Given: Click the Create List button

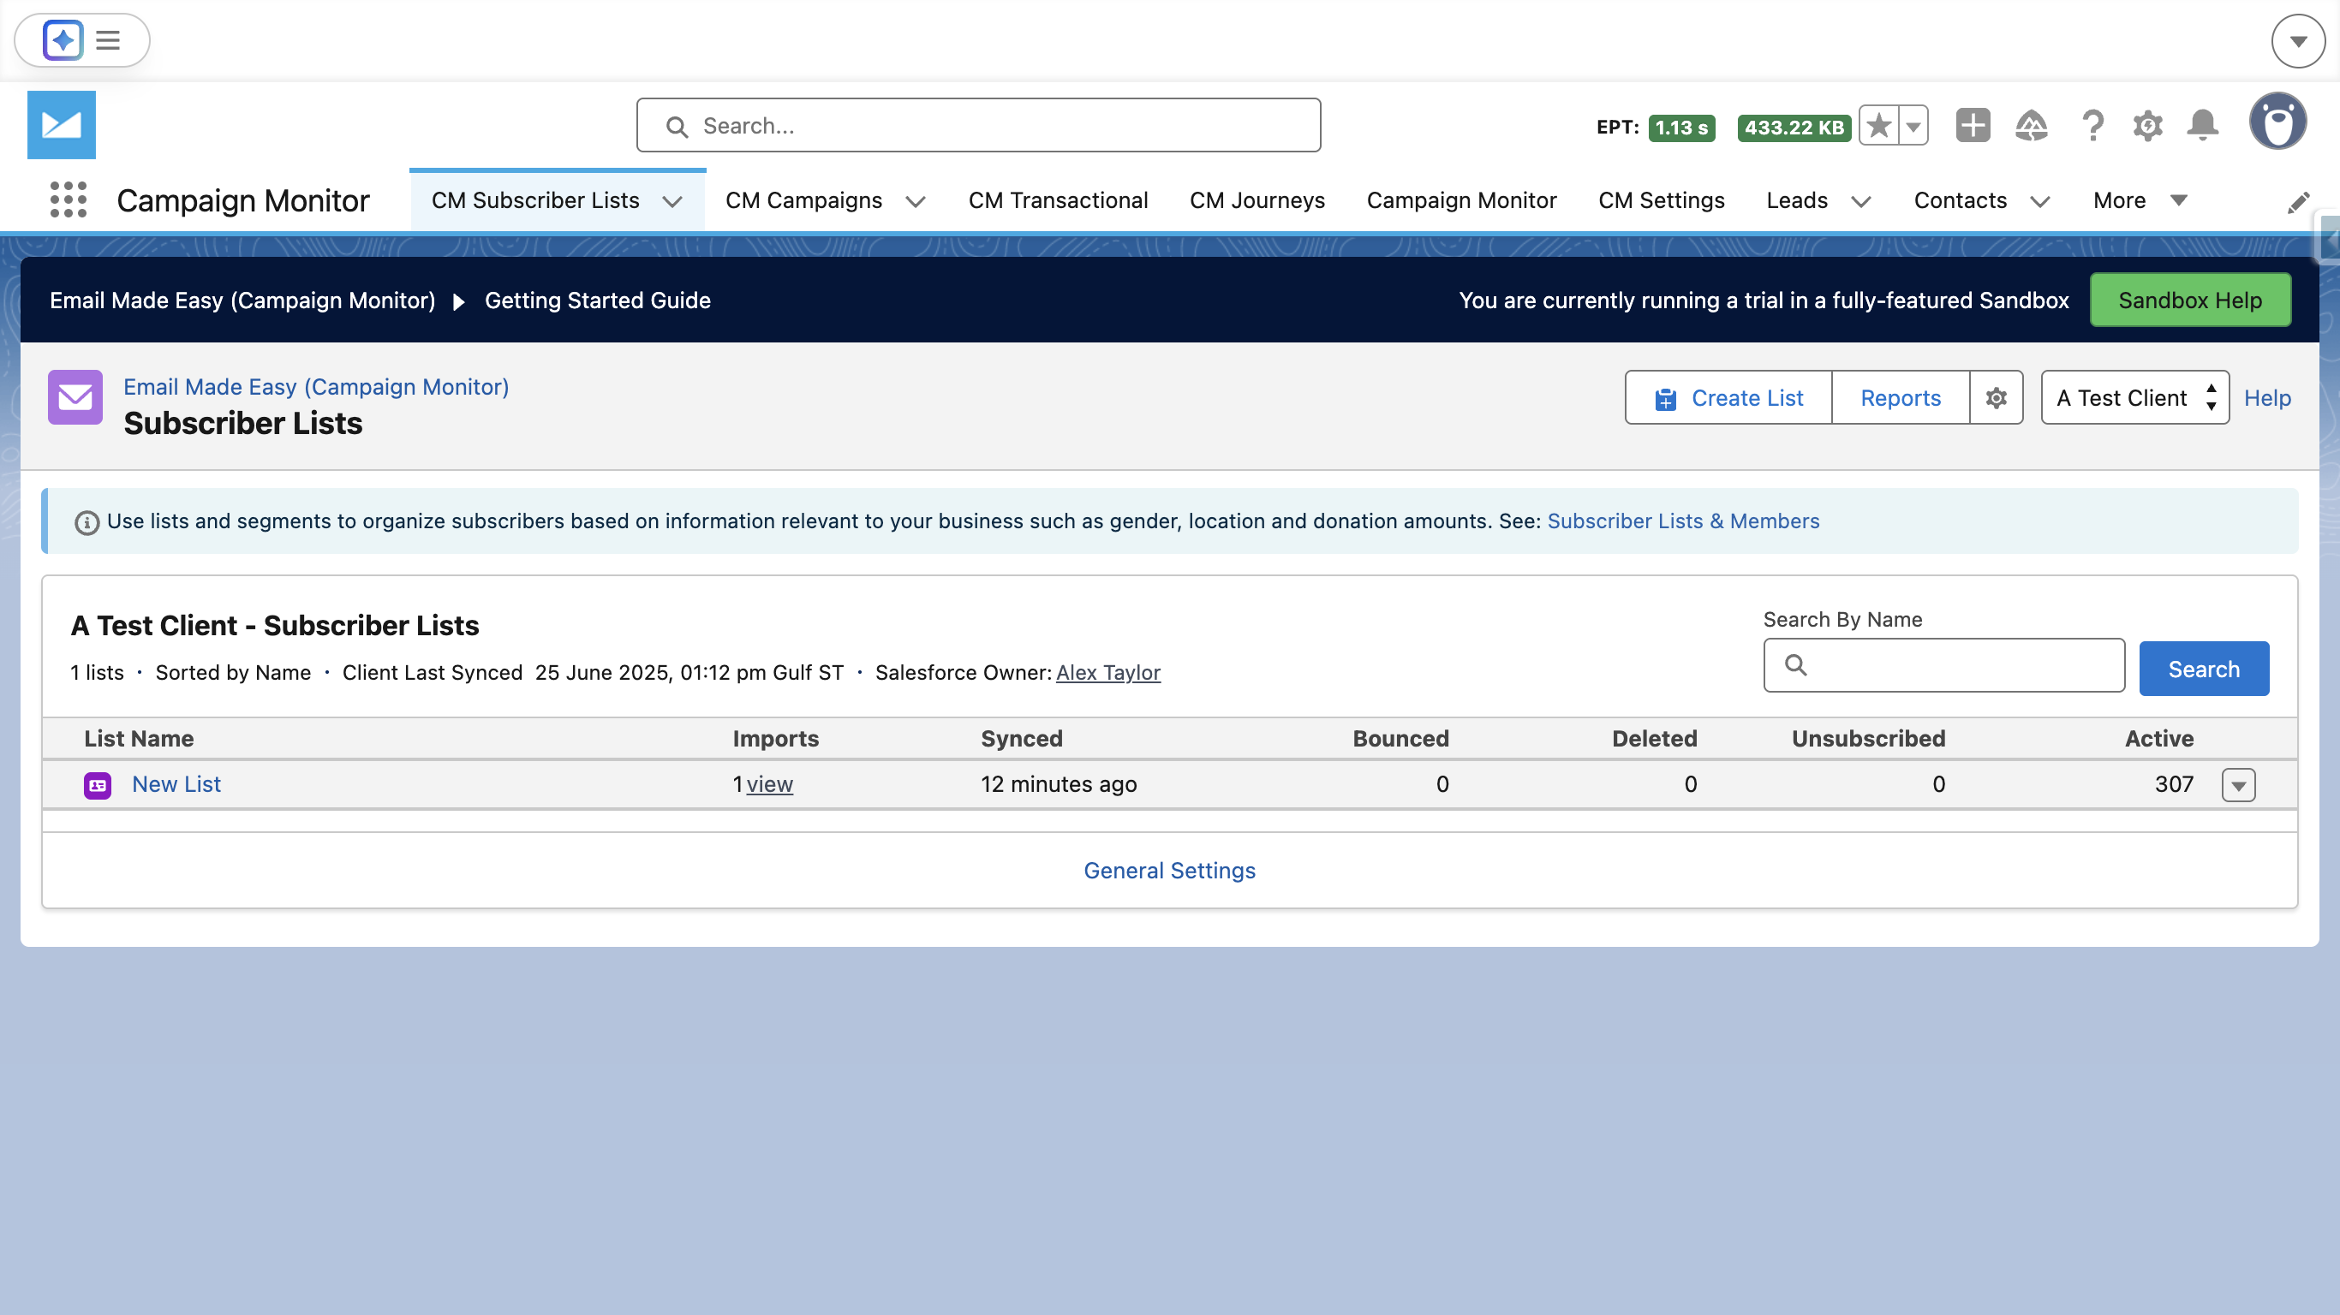Looking at the screenshot, I should point(1728,398).
